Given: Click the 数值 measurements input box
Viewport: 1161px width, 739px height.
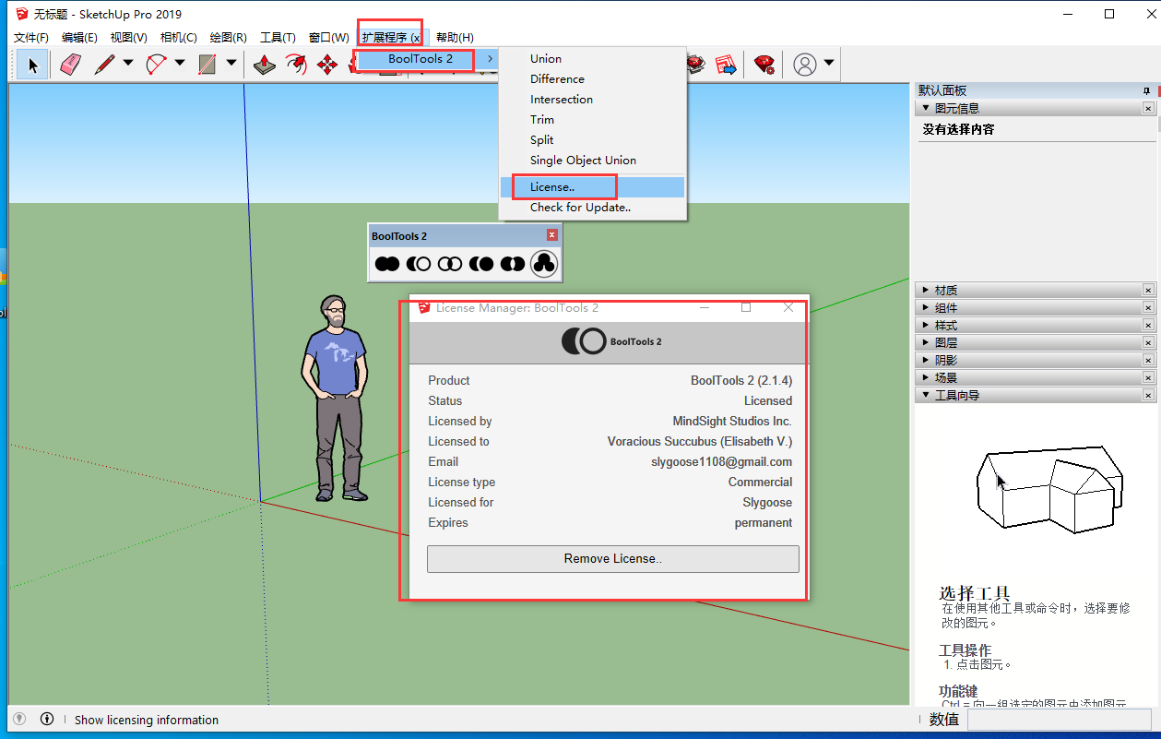Looking at the screenshot, I should click(x=1058, y=720).
